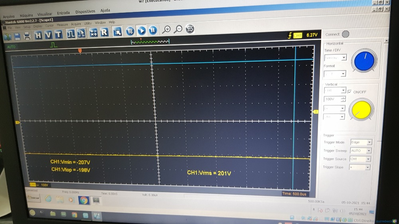This screenshot has width=399, height=224.
Task: Open the Display menu
Action: pos(38,26)
